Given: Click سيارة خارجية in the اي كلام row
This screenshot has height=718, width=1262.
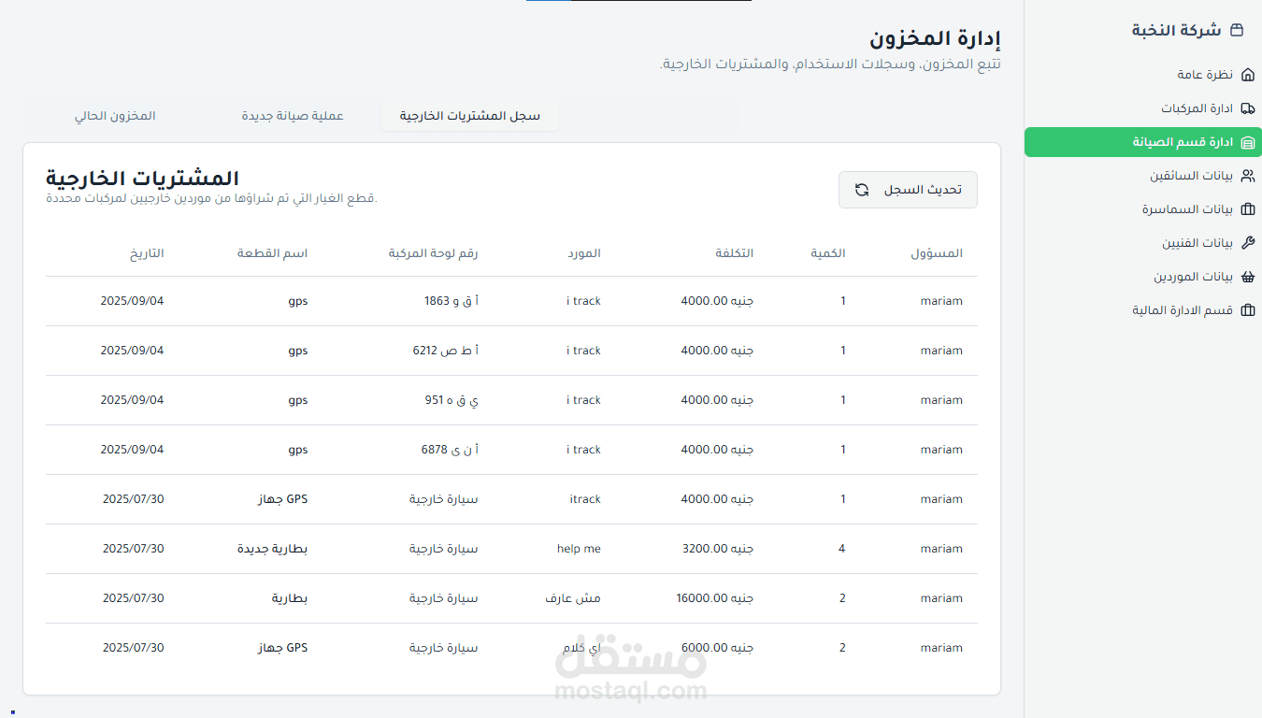Looking at the screenshot, I should click(444, 648).
